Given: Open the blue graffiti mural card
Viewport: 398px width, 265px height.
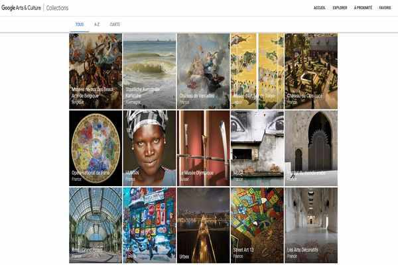Looking at the screenshot, I should coord(149,225).
